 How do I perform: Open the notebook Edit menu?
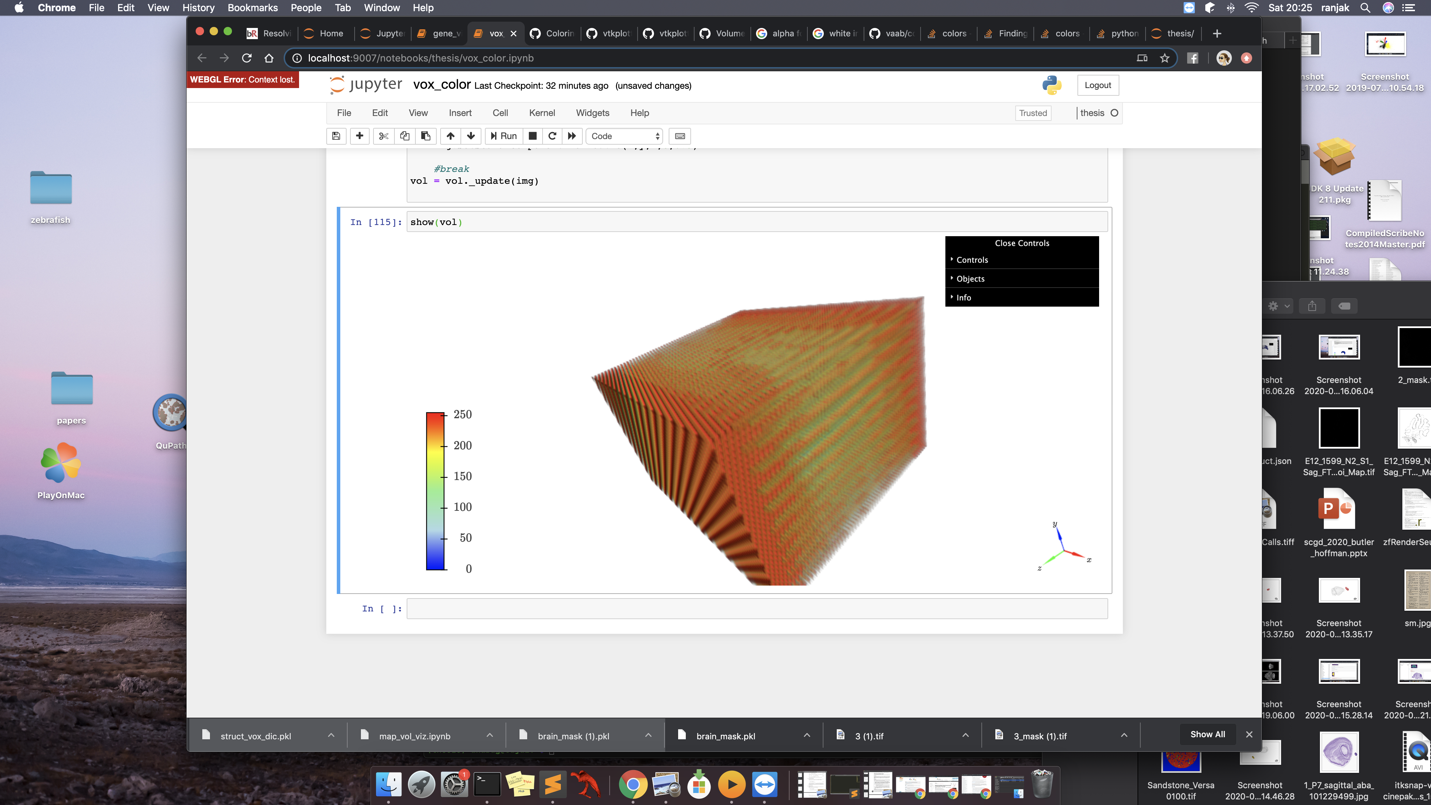point(380,113)
